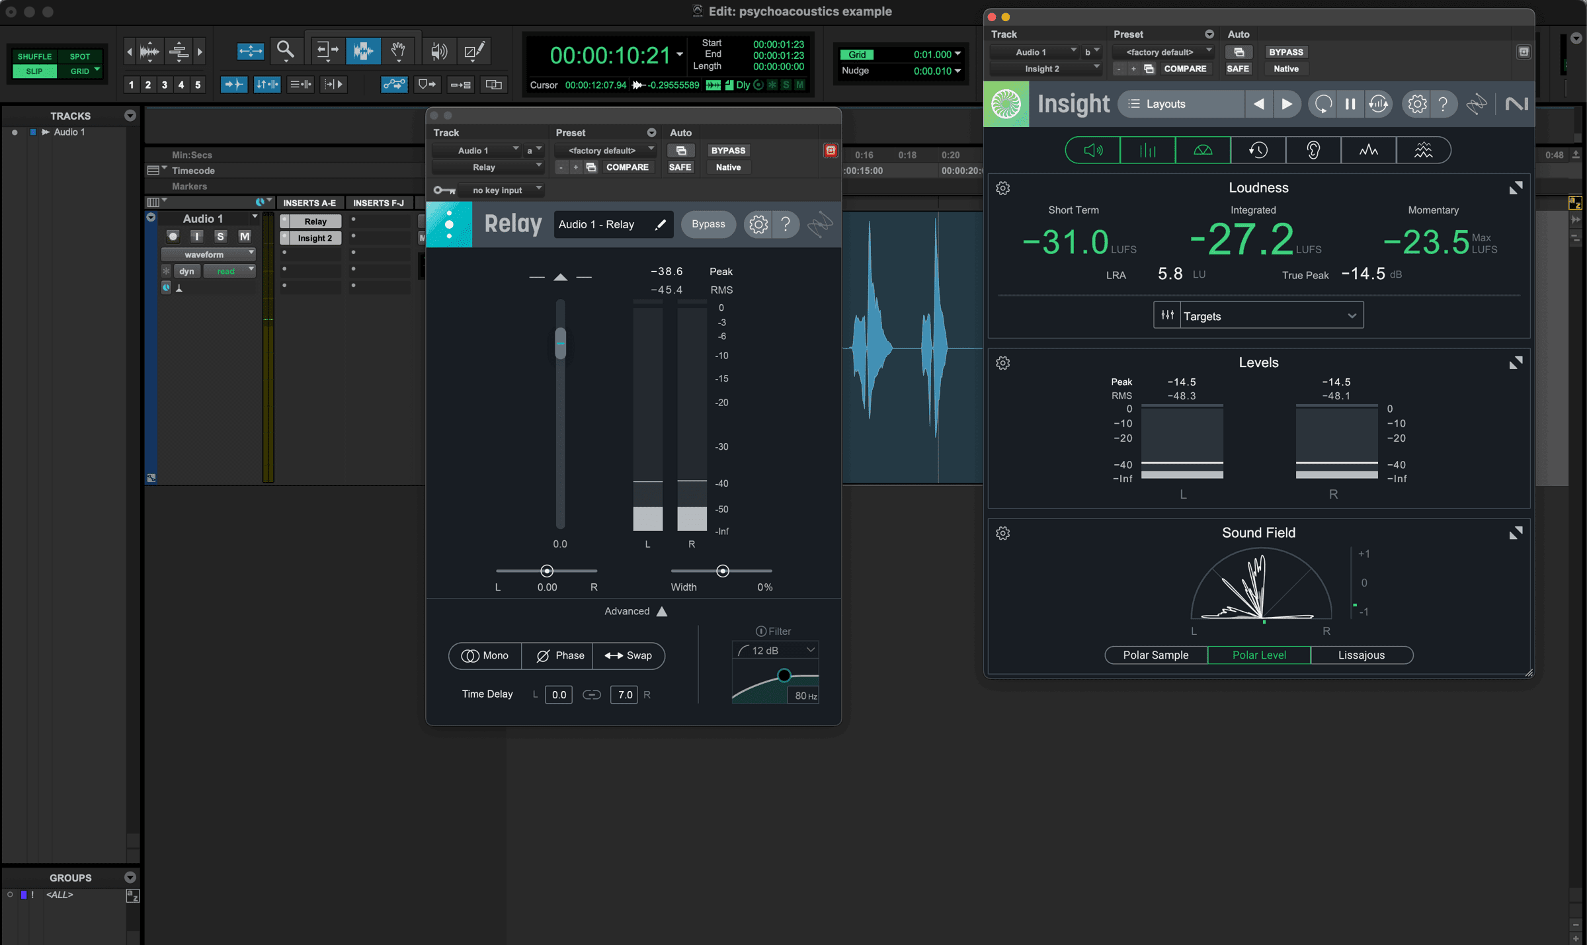
Task: Expand the Sound Field module to full view
Action: 1516,533
